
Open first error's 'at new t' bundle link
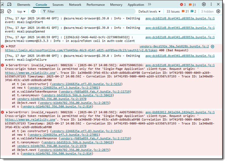pos(64,88)
